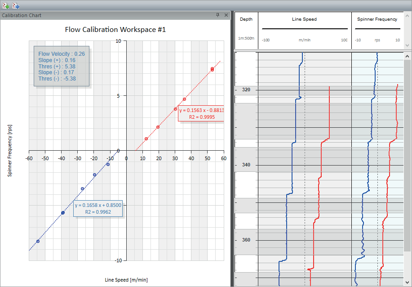Click the blue negative regression equation label

[x=98, y=208]
